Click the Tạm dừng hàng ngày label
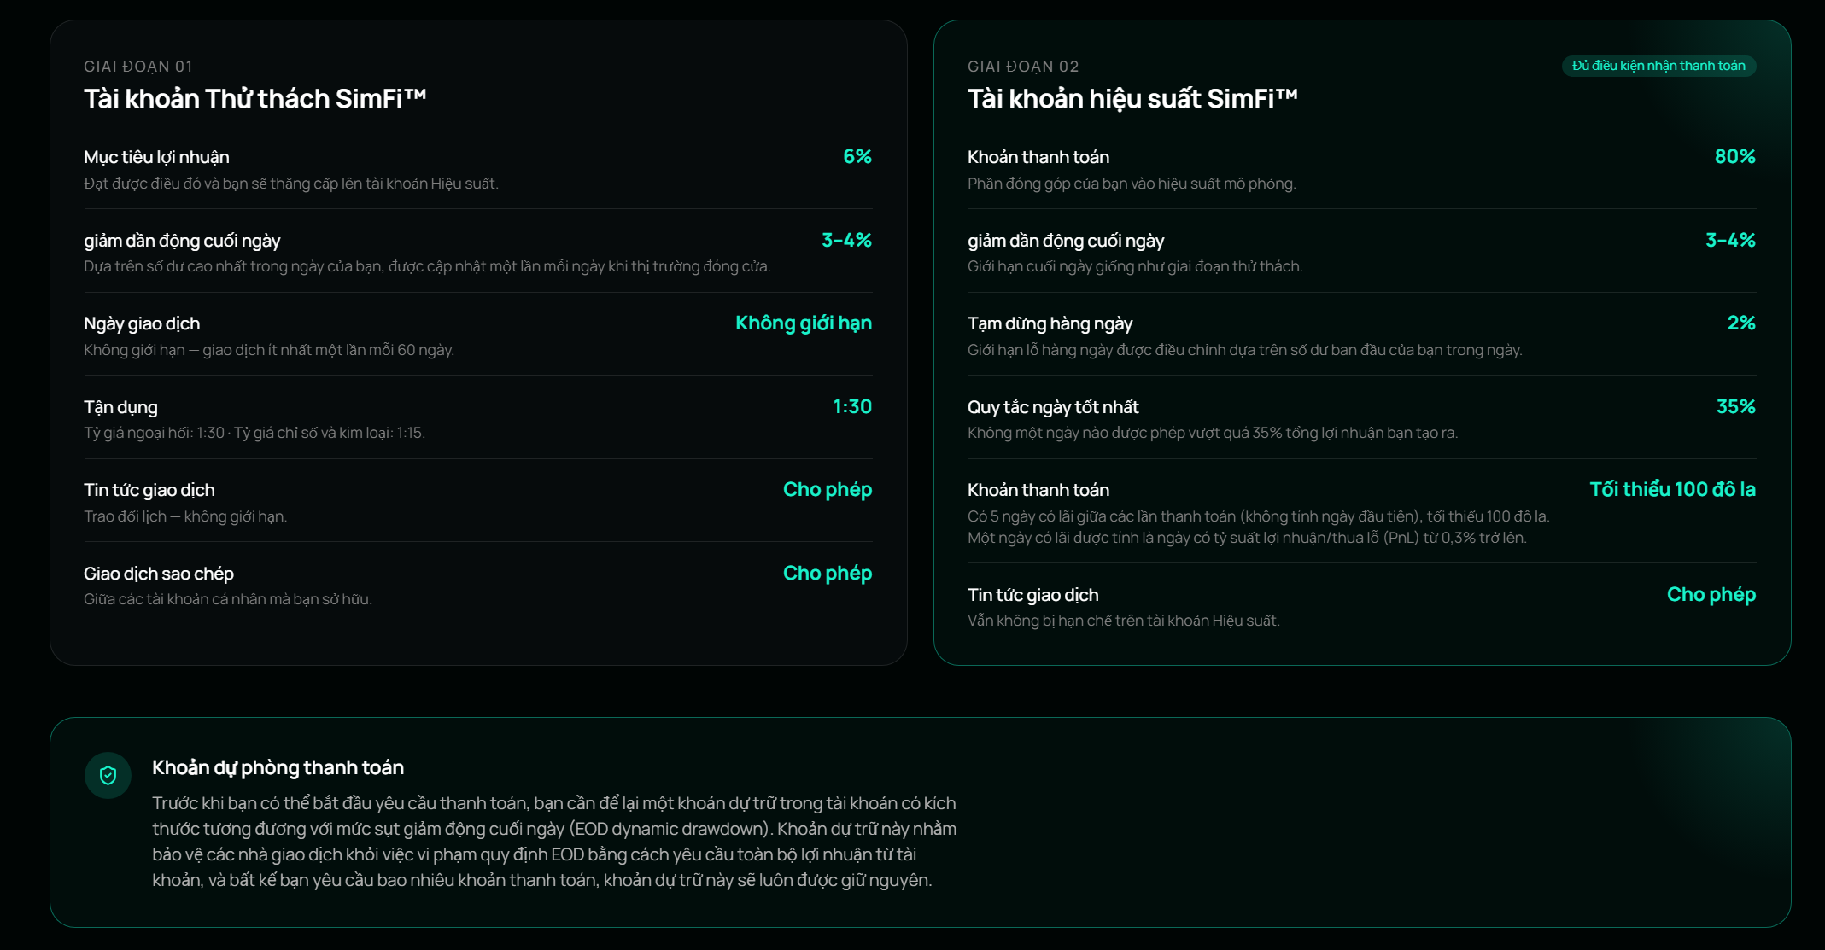Viewport: 1825px width, 950px height. pos(1050,323)
